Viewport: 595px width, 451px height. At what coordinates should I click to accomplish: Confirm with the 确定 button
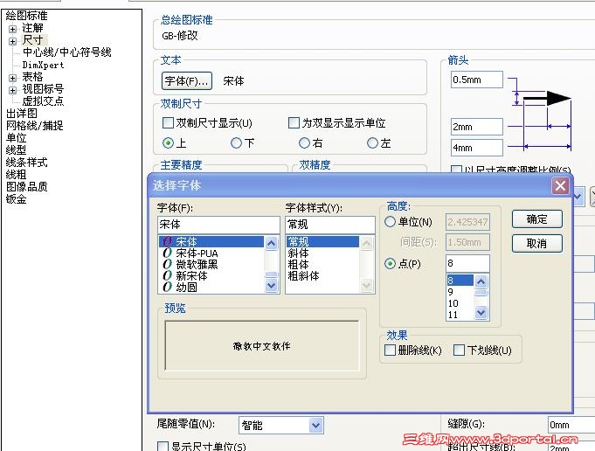click(537, 219)
